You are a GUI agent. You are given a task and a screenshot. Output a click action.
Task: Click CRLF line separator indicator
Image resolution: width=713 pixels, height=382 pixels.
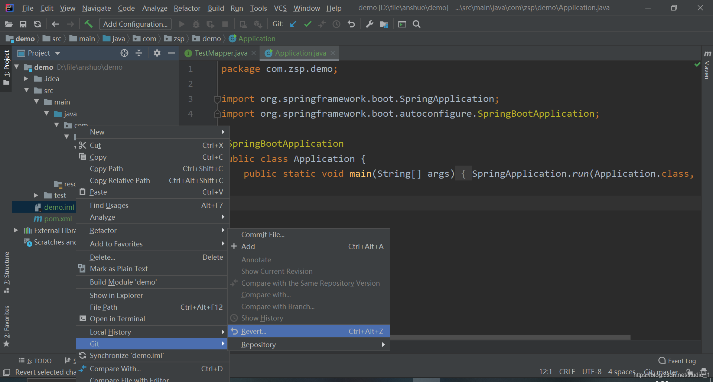(x=567, y=372)
